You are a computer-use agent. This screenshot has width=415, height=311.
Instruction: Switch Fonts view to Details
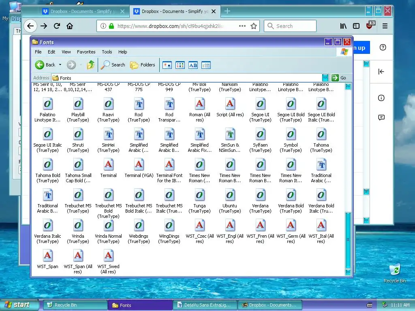206,65
